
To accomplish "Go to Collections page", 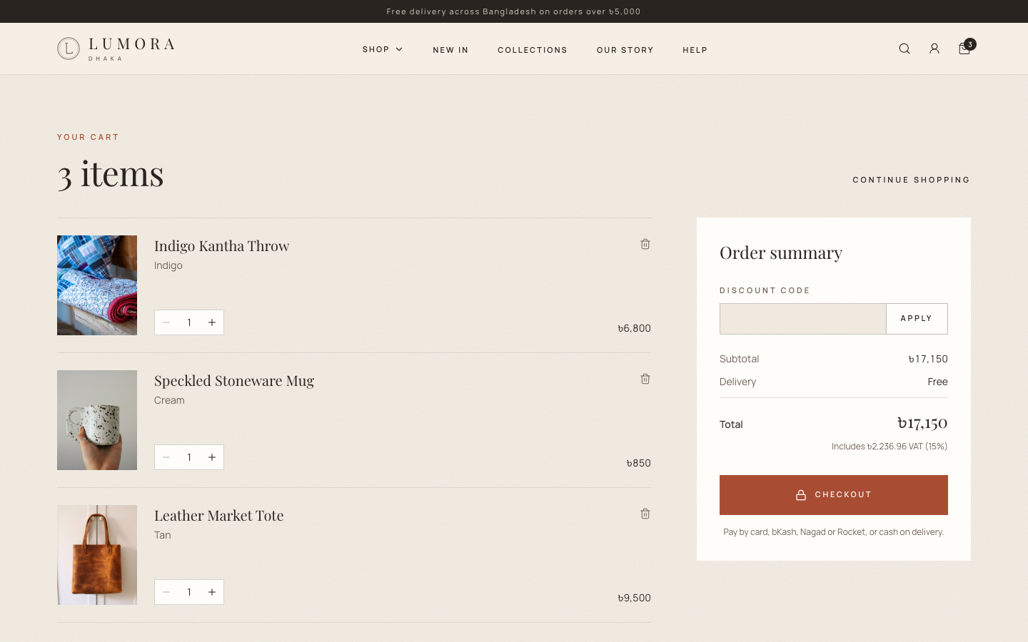I will click(x=533, y=50).
